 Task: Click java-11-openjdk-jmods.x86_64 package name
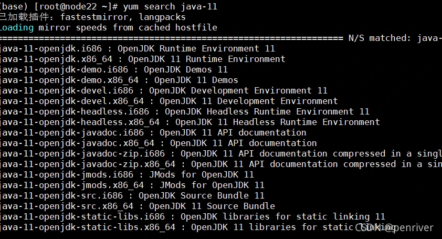(x=72, y=185)
